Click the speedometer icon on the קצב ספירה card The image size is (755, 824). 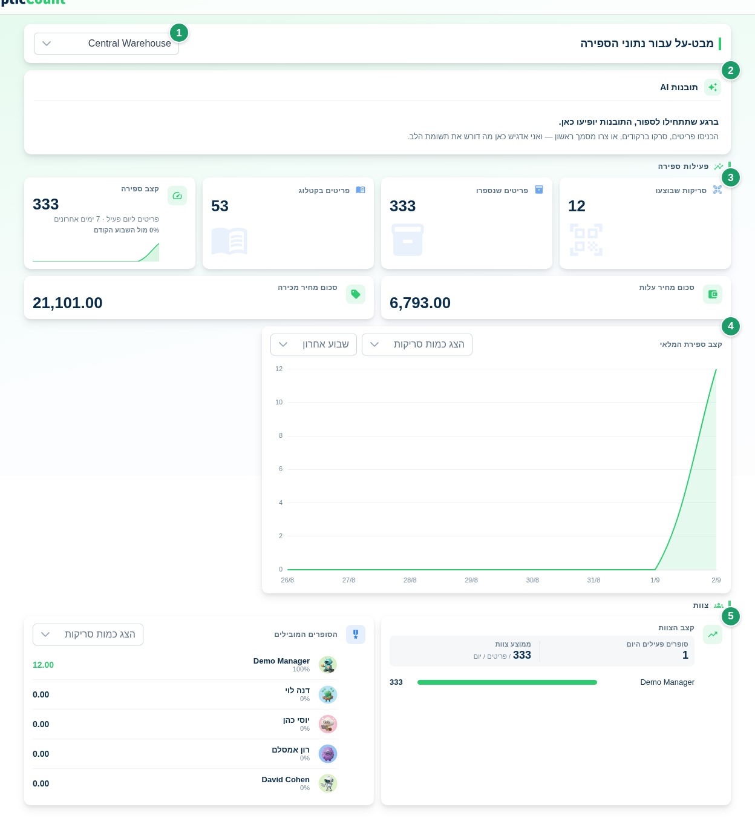tap(177, 196)
